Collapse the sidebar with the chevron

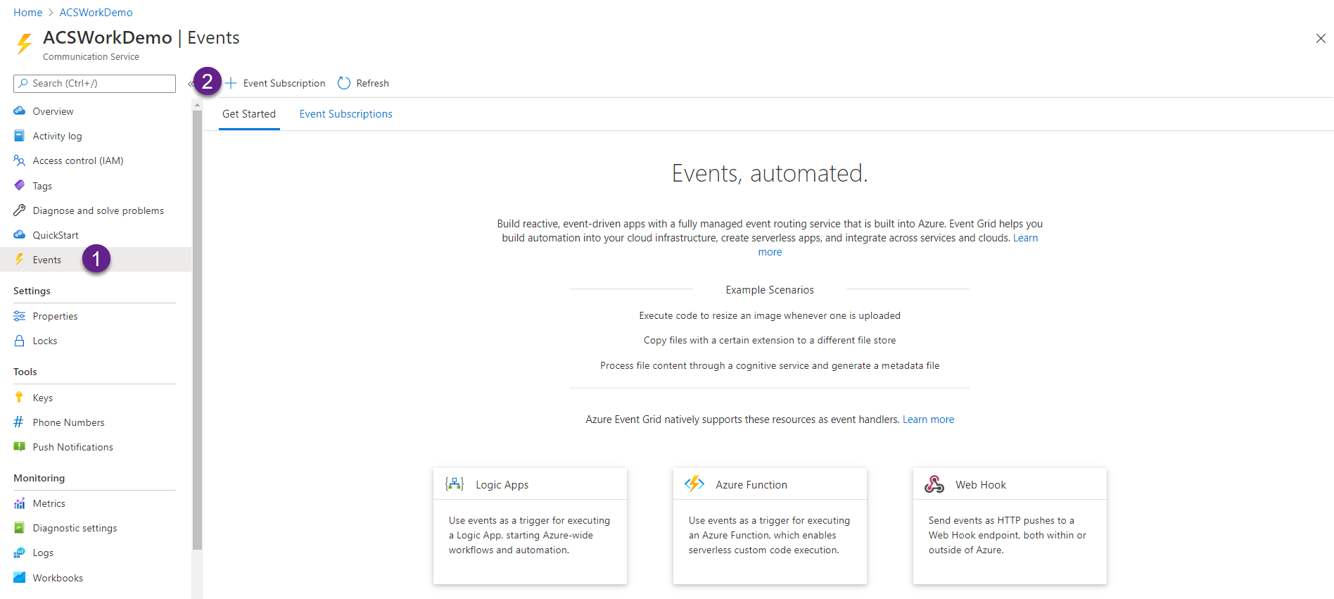190,84
